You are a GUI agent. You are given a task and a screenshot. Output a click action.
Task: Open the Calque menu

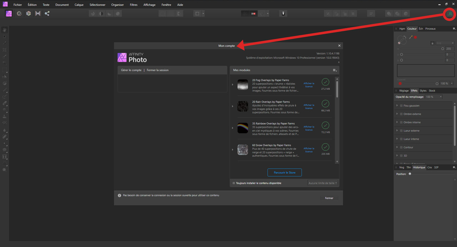(x=79, y=5)
